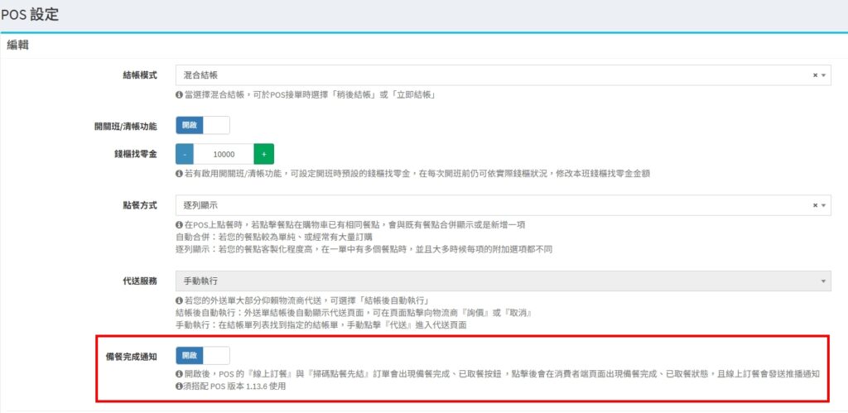Clear the 點餐方式 selection with × icon
Viewport: 848px width, 413px height.
click(815, 205)
